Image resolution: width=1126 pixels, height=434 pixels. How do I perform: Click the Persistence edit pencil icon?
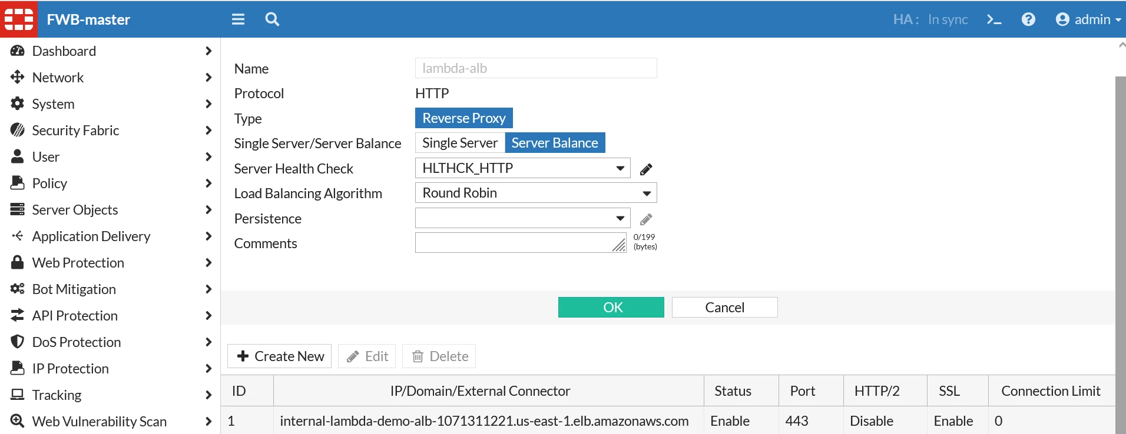646,219
